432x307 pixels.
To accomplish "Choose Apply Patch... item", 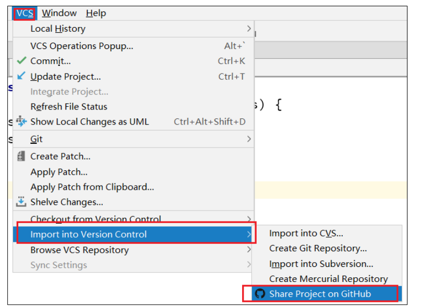I will (x=133, y=172).
